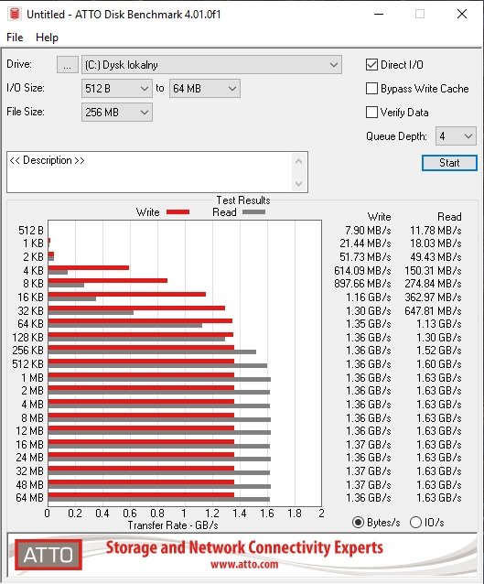Open the 64 MB maximum I/O size dropdown
The width and height of the screenshot is (484, 584).
pos(205,89)
